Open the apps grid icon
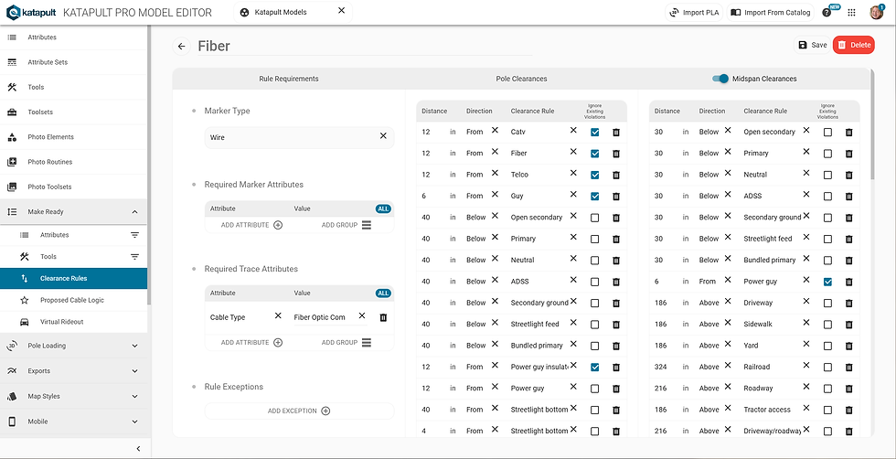Image resolution: width=896 pixels, height=459 pixels. [851, 13]
